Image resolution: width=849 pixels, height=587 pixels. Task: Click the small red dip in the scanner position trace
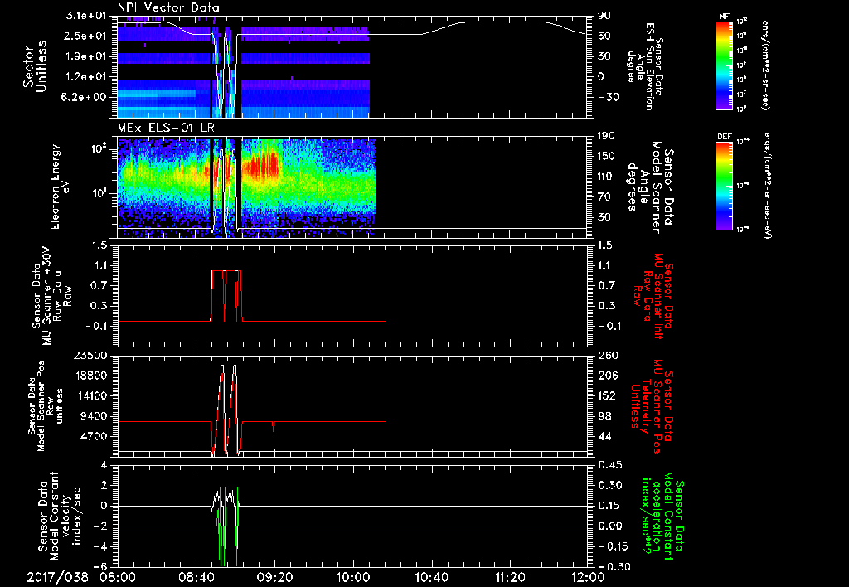[273, 426]
